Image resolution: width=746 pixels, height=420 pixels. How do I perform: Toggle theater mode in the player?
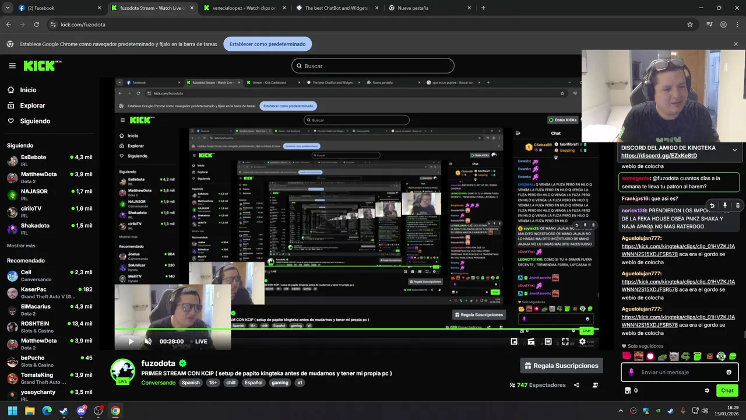(548, 341)
